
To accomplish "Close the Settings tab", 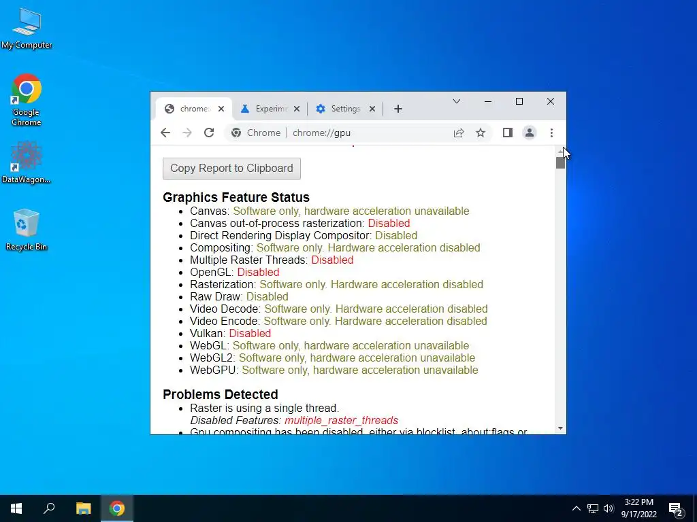I will pos(372,109).
